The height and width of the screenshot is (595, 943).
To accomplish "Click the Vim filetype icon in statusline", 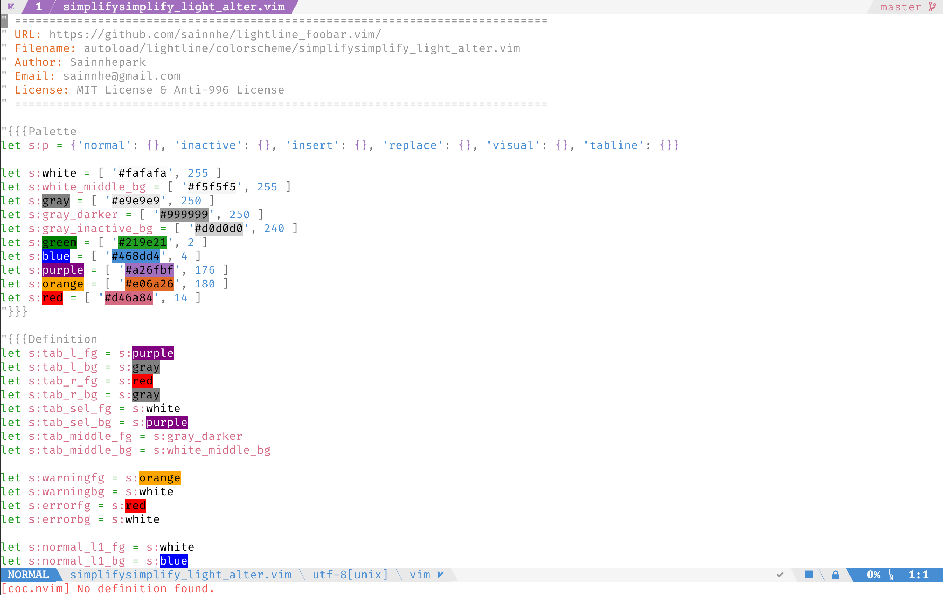I will pyautogui.click(x=441, y=575).
